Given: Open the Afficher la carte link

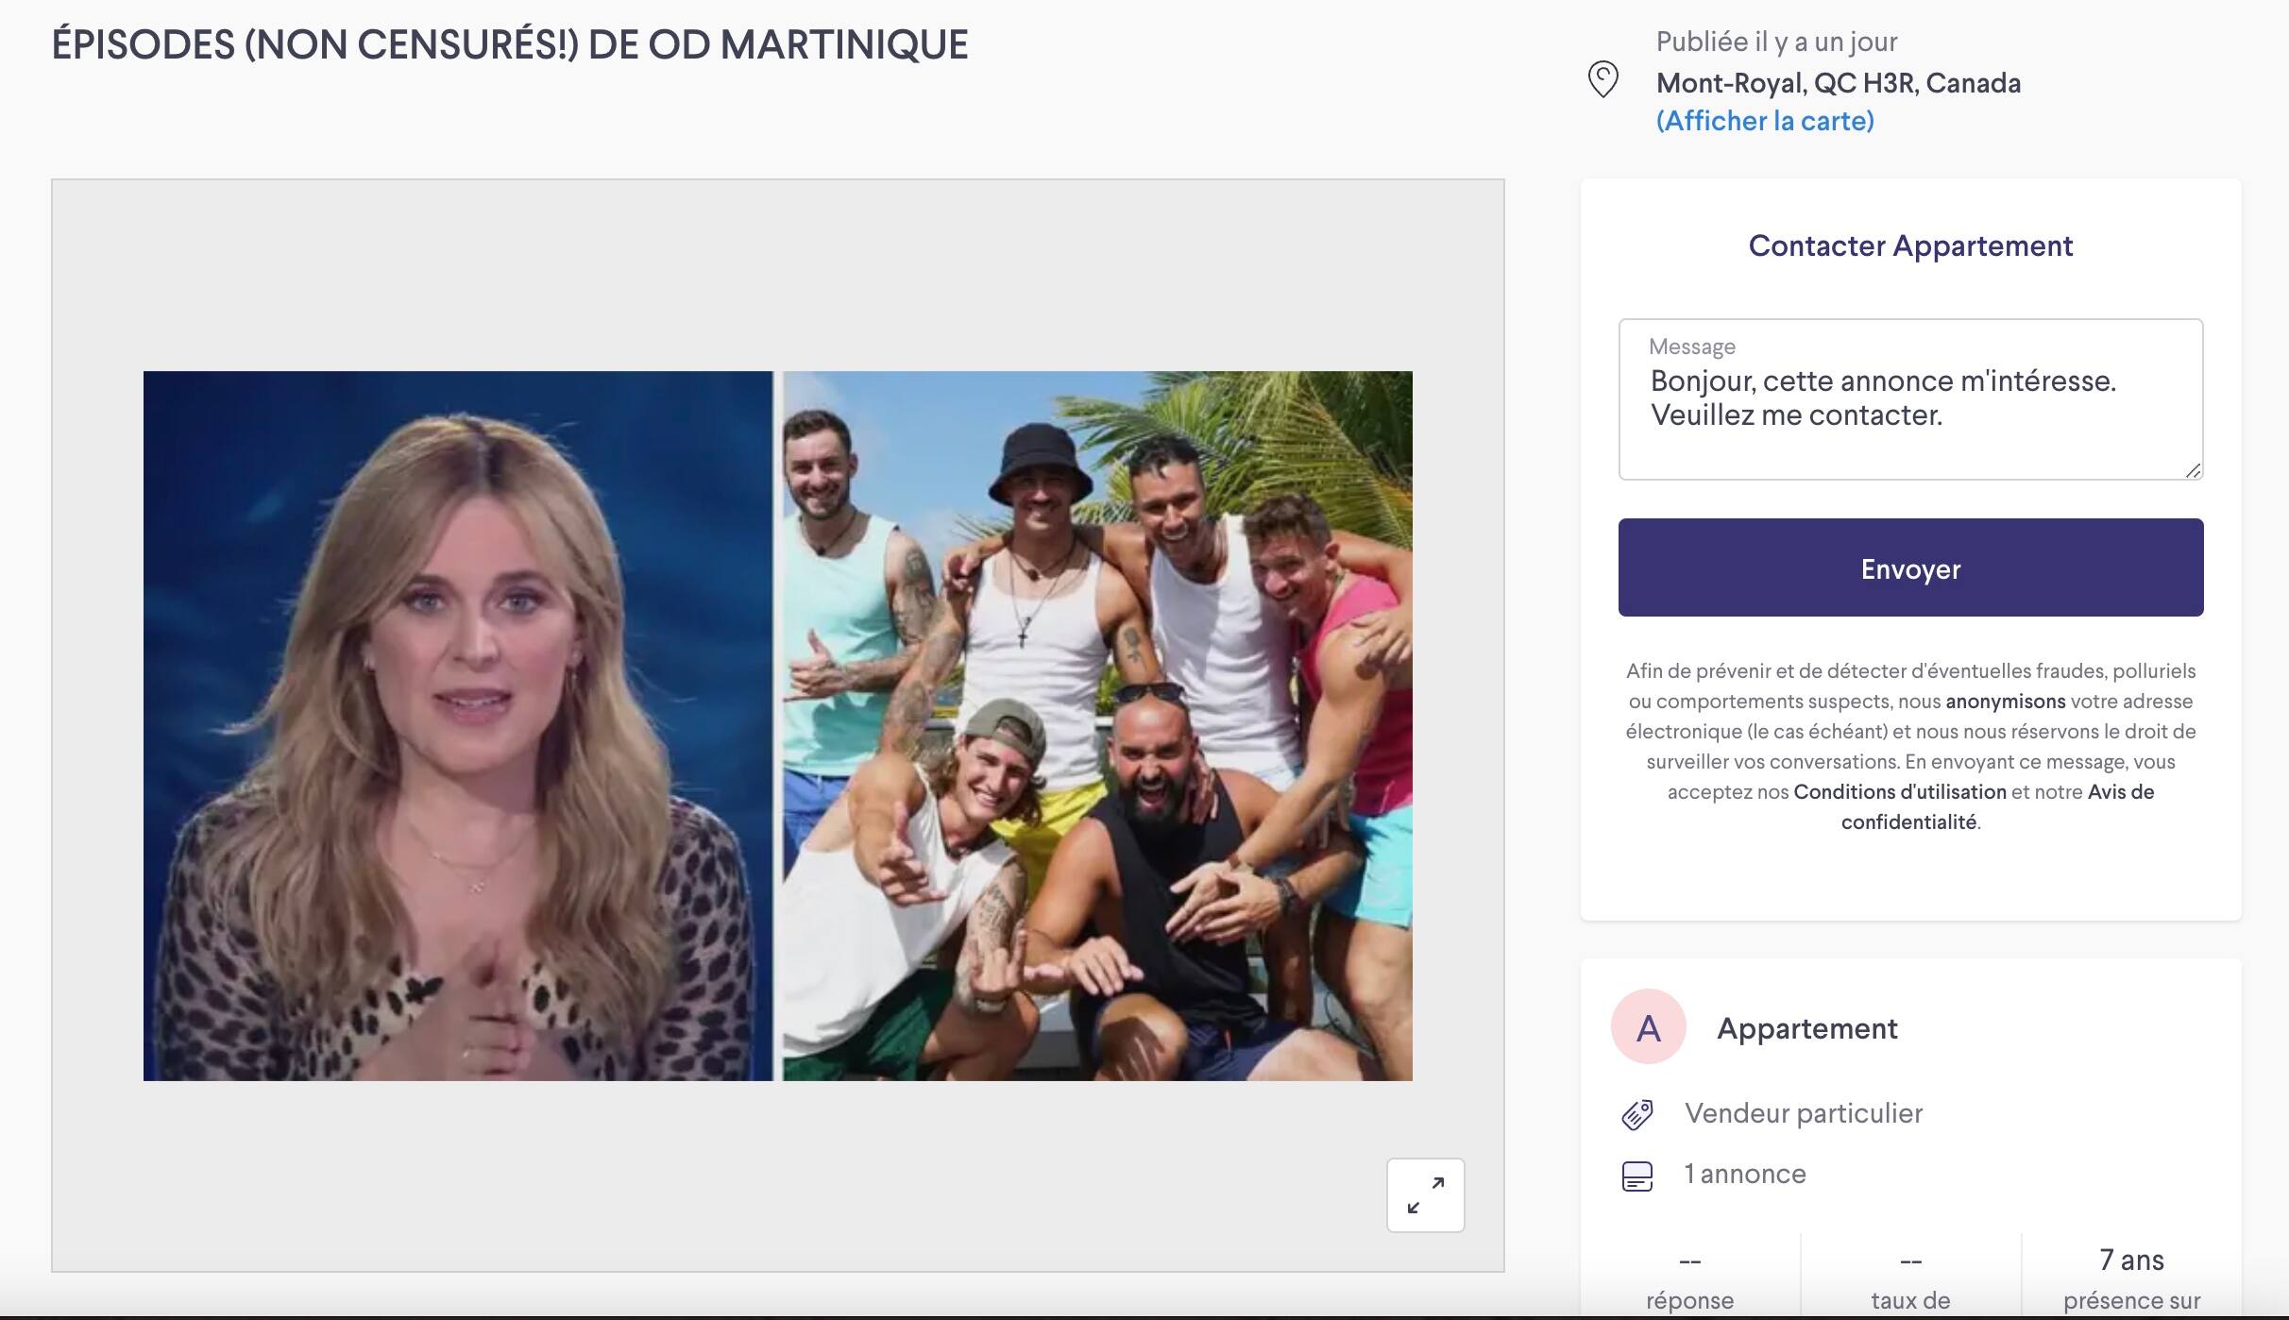Looking at the screenshot, I should coord(1765,121).
